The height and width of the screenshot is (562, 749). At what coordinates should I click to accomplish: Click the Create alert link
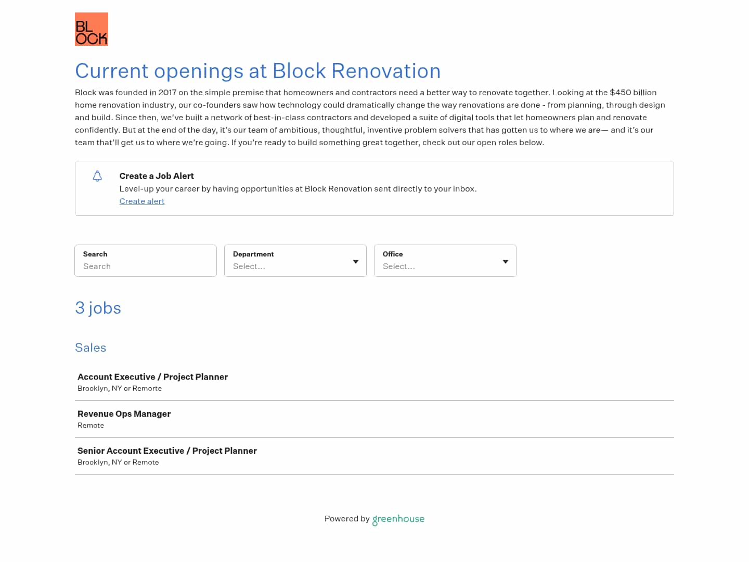pyautogui.click(x=142, y=201)
